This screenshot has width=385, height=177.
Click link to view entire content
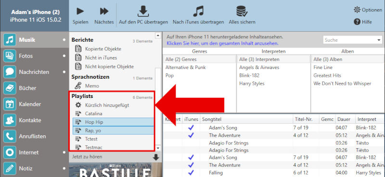tap(222, 43)
